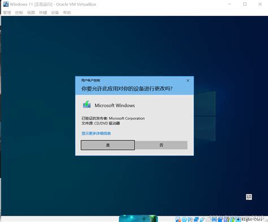Click the Right Ctrl host key label

252,220
